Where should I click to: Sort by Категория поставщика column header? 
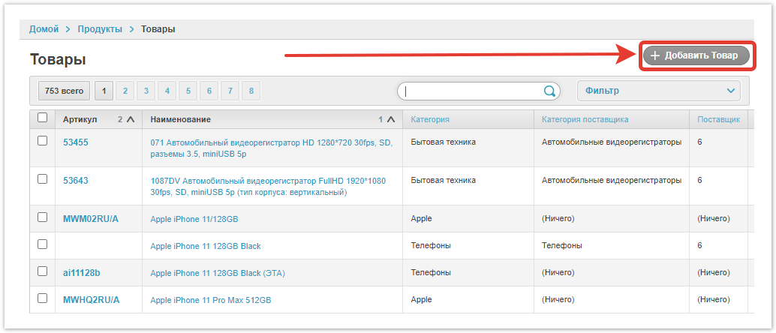coord(585,119)
